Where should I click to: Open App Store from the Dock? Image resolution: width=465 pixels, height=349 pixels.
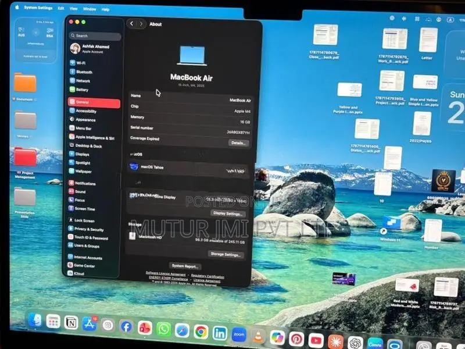90,324
